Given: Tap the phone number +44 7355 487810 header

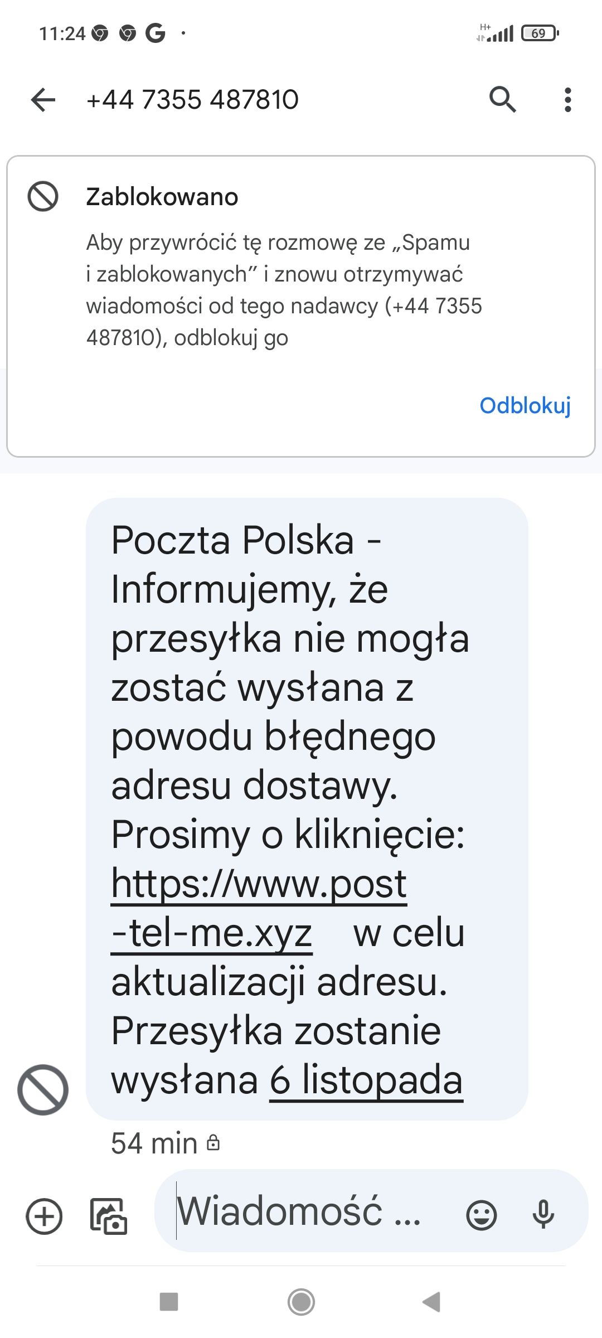Looking at the screenshot, I should click(x=192, y=100).
